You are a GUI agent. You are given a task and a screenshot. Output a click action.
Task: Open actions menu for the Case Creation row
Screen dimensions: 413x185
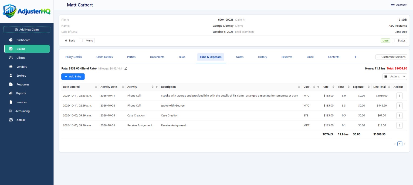tap(400, 116)
